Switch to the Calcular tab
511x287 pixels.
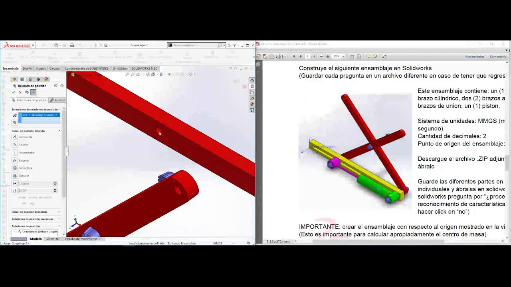pos(55,69)
